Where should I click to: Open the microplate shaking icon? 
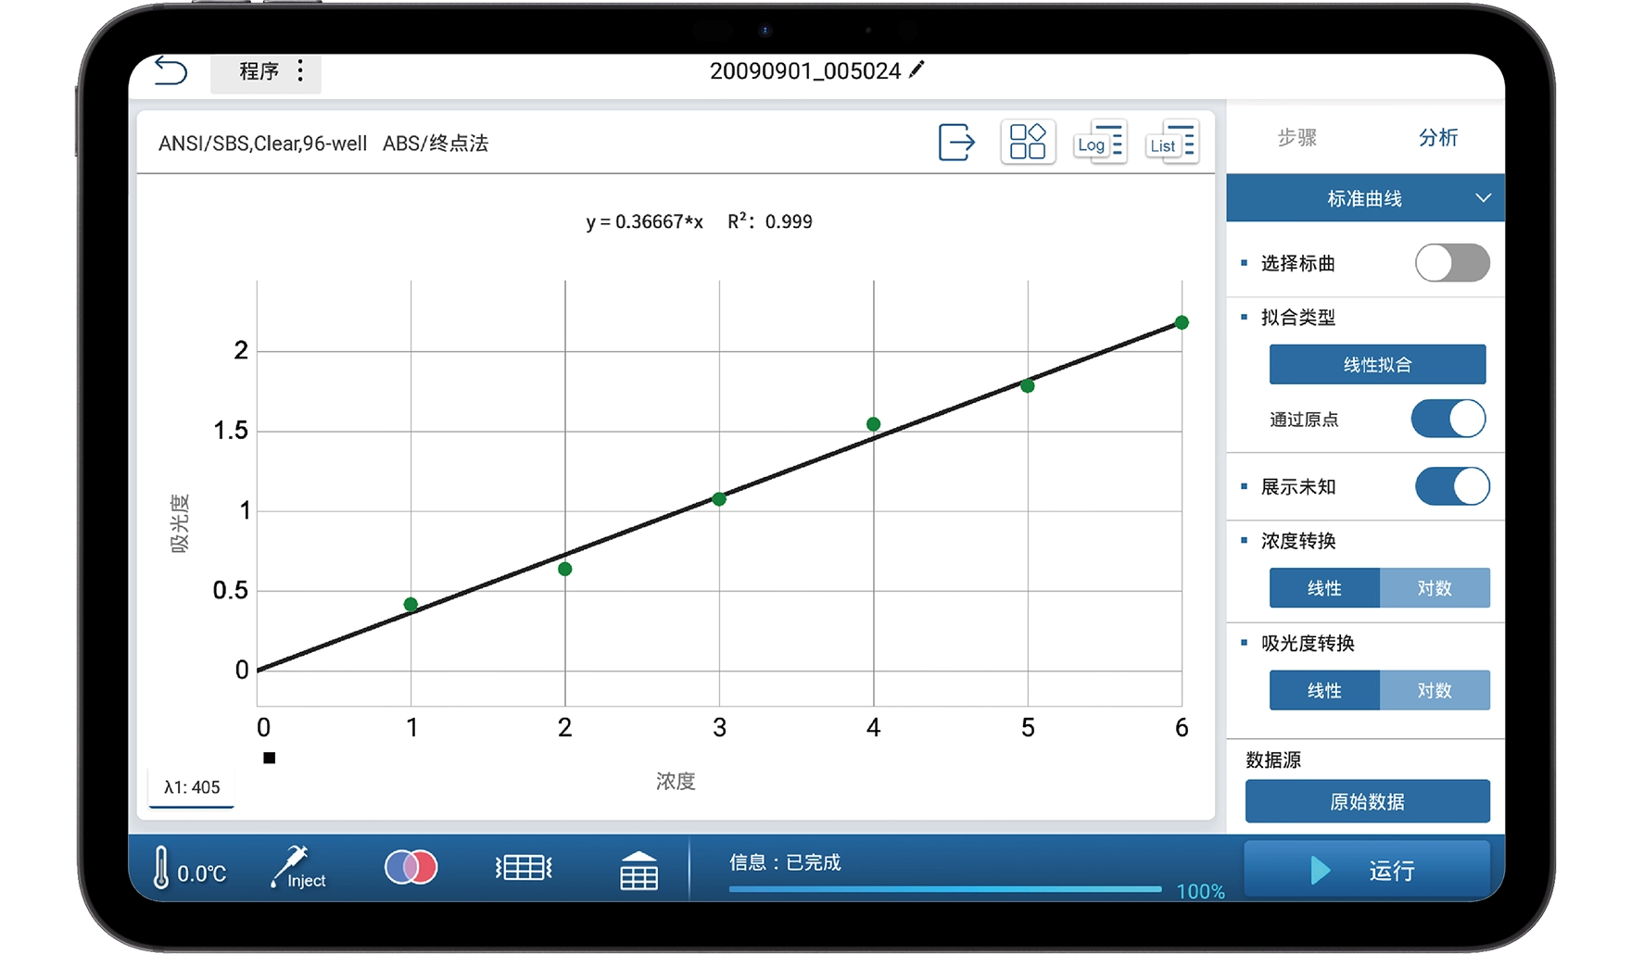point(524,868)
